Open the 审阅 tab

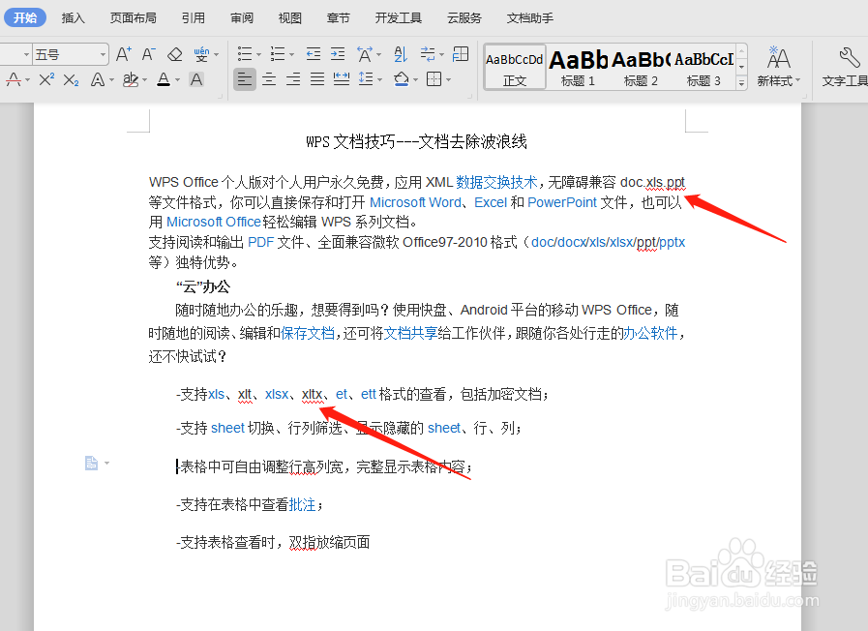click(242, 18)
